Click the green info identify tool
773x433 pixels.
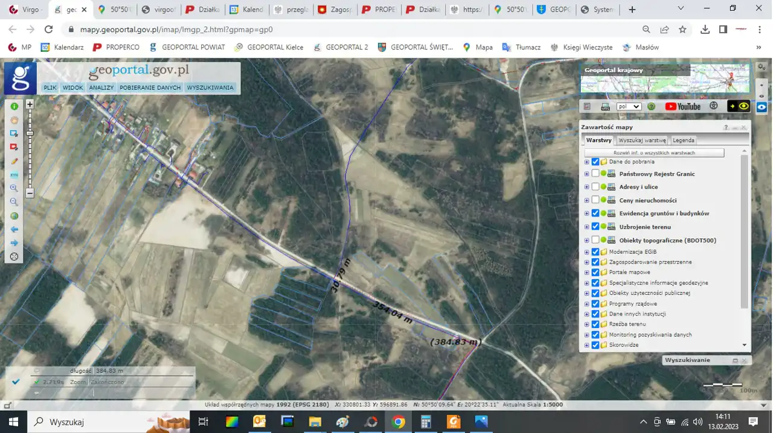click(x=14, y=106)
